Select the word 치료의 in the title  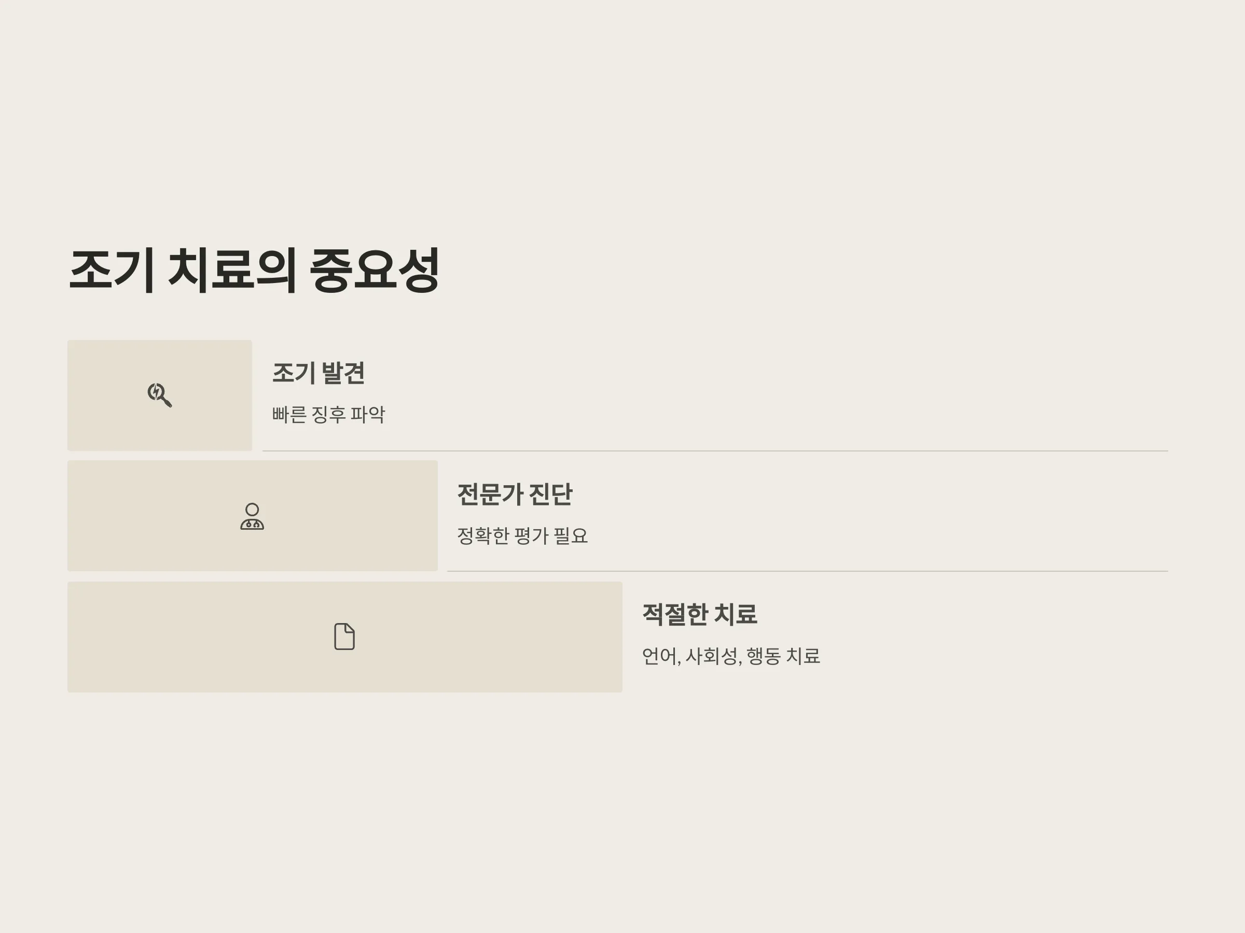tap(232, 270)
